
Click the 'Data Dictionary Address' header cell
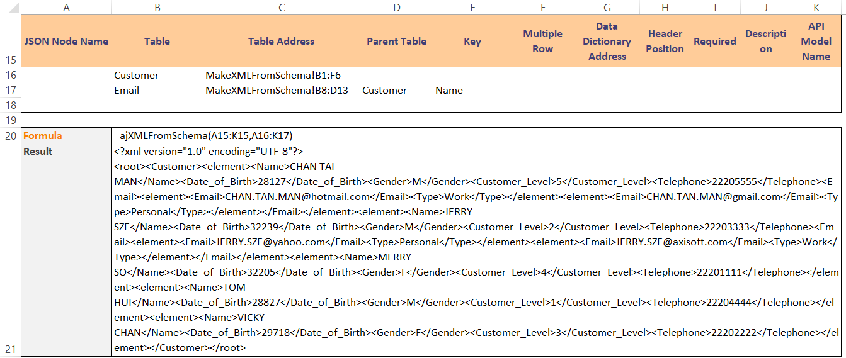(607, 41)
